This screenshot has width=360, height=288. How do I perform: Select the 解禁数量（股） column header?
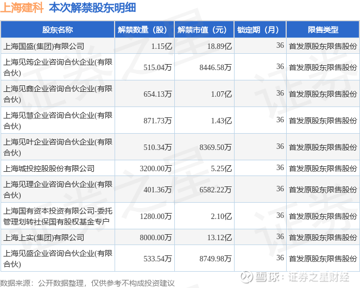tap(144, 30)
